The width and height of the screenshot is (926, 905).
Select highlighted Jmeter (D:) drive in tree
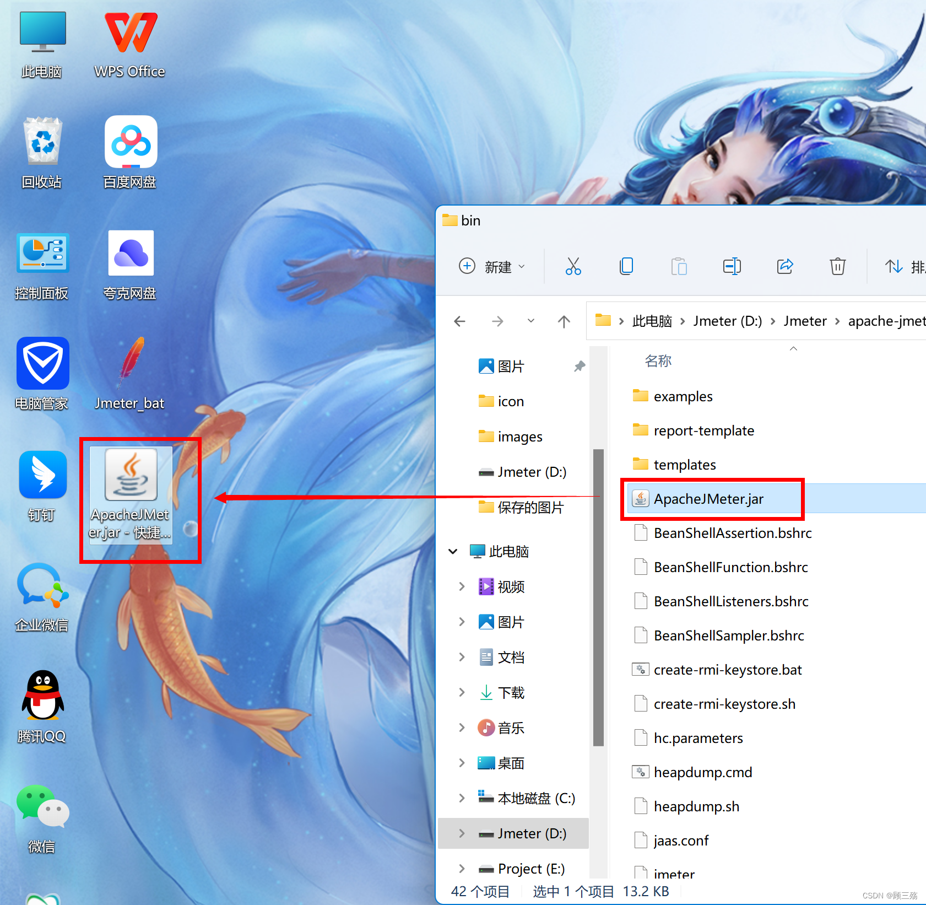(514, 833)
